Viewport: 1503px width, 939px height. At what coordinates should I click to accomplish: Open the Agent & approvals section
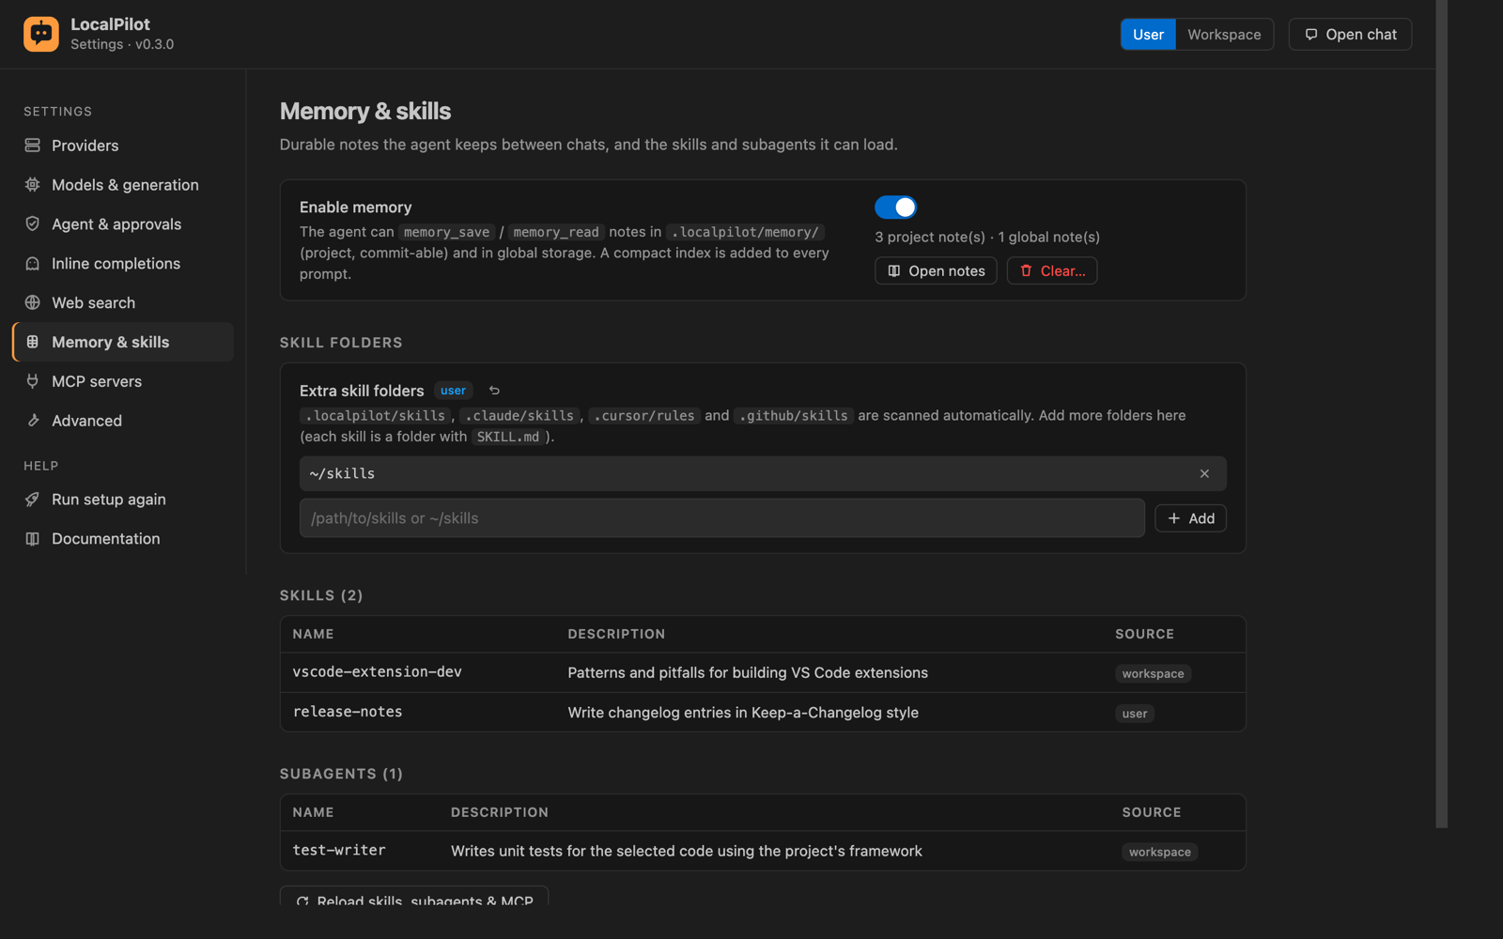coord(123,224)
